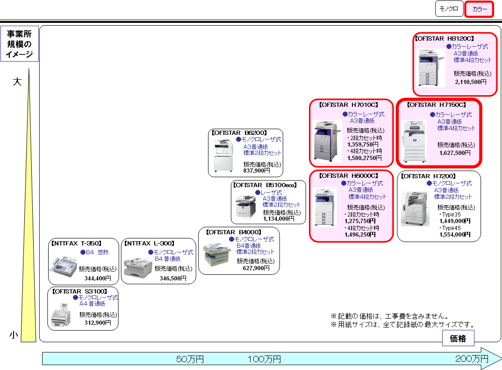Click the 小 scale label
Screen dimensions: 502x370
coord(14,335)
